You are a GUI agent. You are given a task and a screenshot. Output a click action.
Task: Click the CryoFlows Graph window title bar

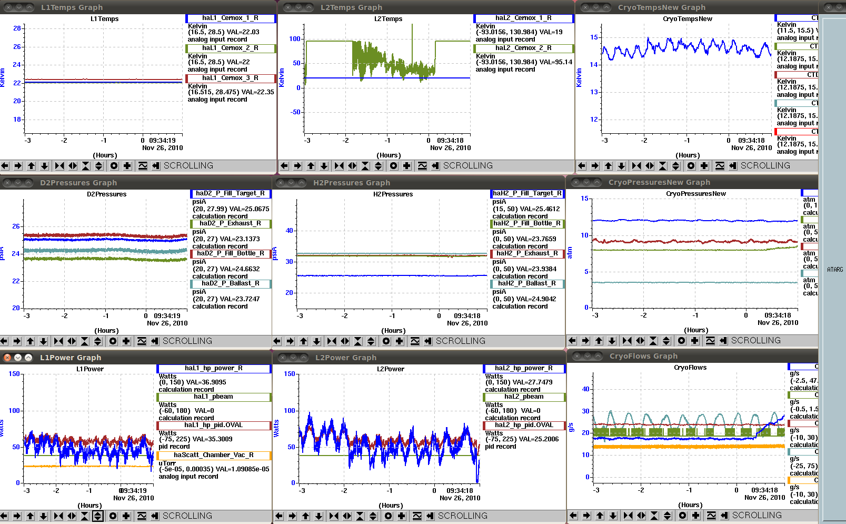tap(692, 356)
